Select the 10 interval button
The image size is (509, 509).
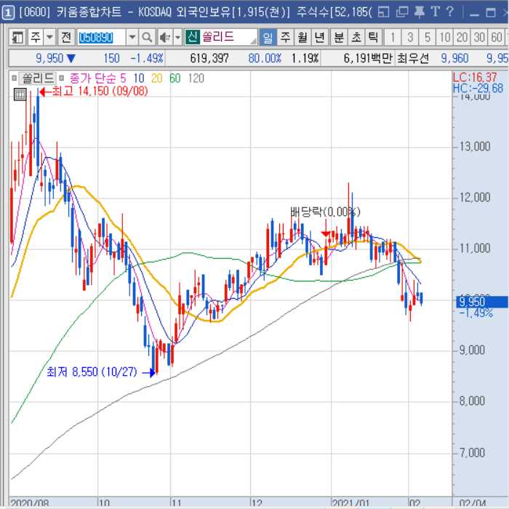(x=445, y=38)
